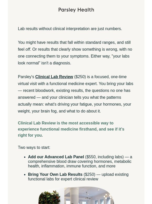
Task: Click the 'just numbers' opening sentence
Action: point(70,29)
